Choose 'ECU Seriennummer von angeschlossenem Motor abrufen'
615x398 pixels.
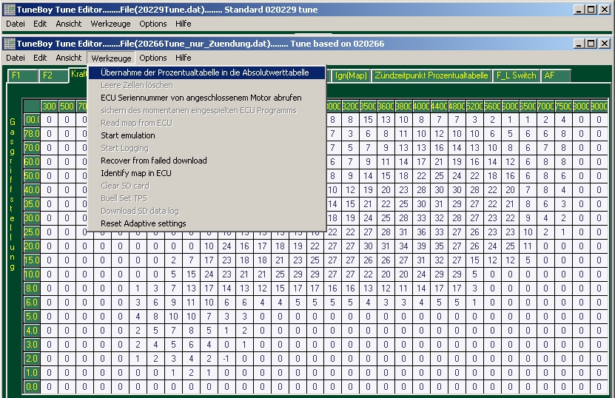click(x=201, y=98)
